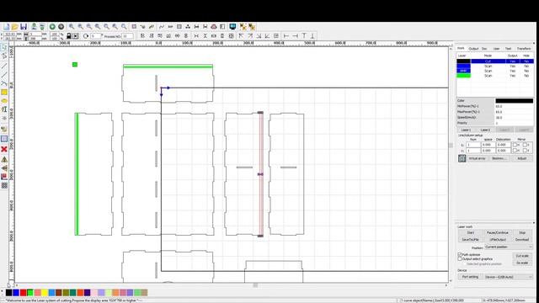Toggle the Y-row H mirror checkbox
Image resolution: width=539 pixels, height=303 pixels.
tap(515, 151)
